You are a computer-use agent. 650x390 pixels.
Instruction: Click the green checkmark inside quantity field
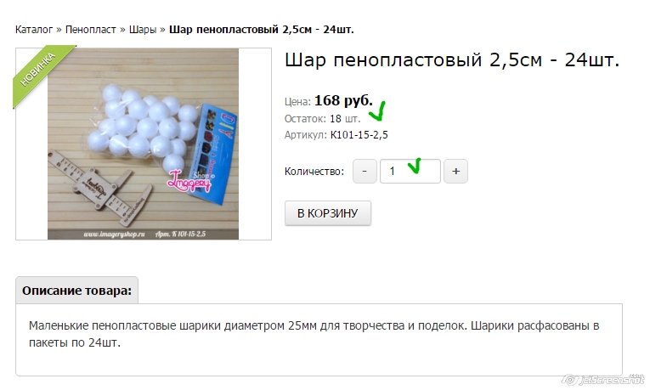(415, 166)
